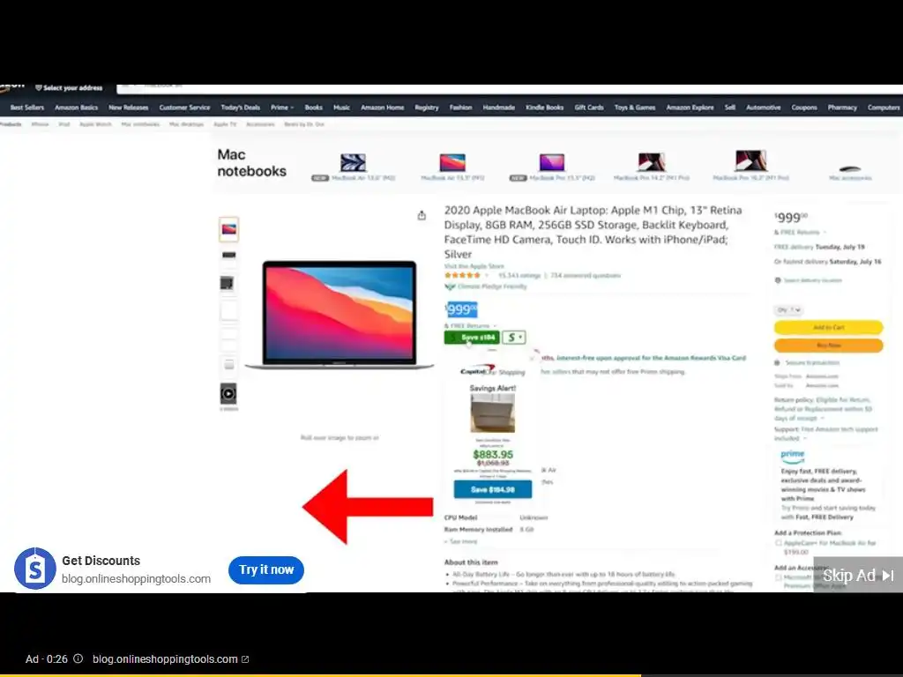
Task: Open New Releases in the nav bar
Action: tap(129, 108)
